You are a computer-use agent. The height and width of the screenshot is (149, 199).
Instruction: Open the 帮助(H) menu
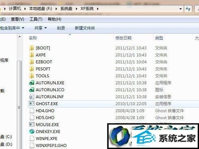55,19
